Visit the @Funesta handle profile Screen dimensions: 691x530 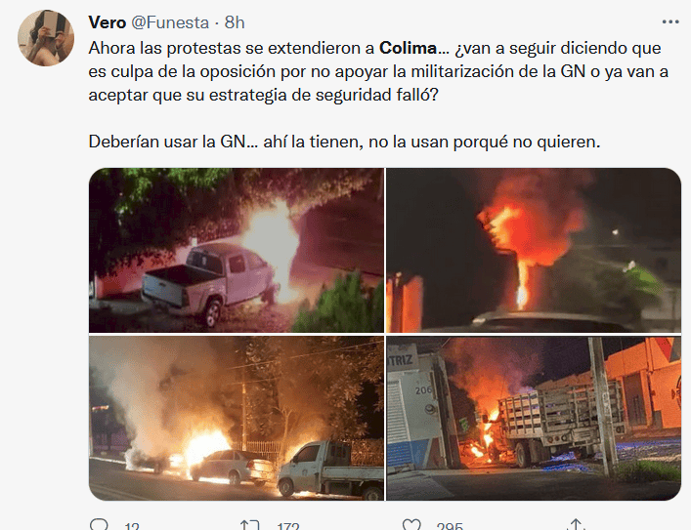(x=170, y=22)
